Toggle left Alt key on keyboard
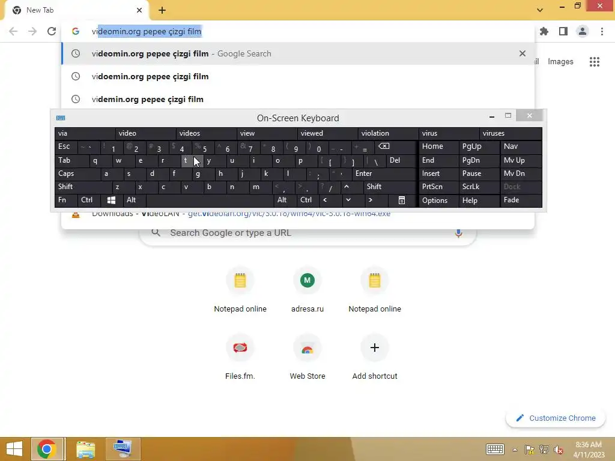Image resolution: width=615 pixels, height=461 pixels. (134, 200)
